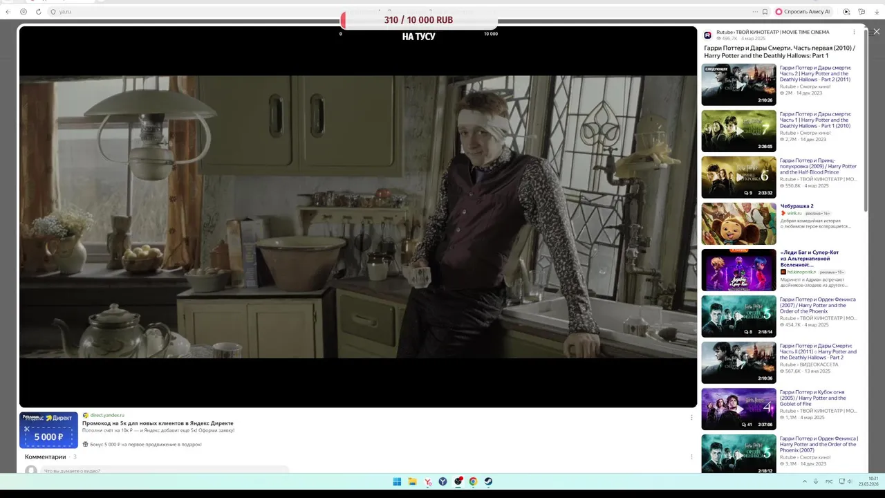
Task: Click the main video player area
Action: (358, 216)
